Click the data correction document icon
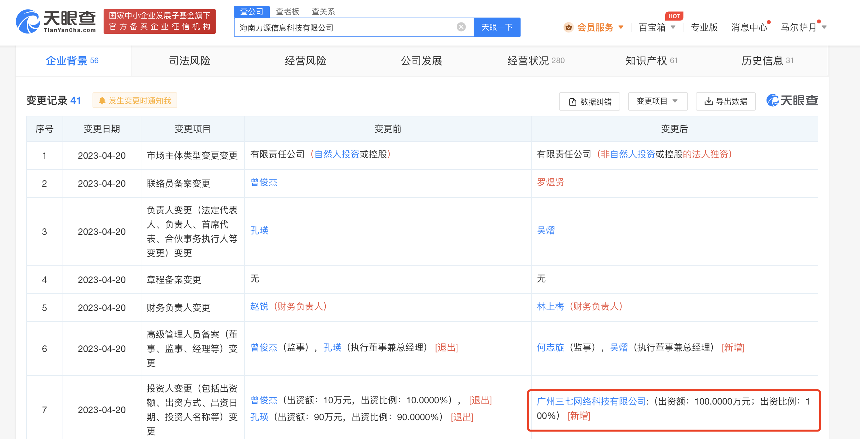Image resolution: width=860 pixels, height=439 pixels. point(572,102)
